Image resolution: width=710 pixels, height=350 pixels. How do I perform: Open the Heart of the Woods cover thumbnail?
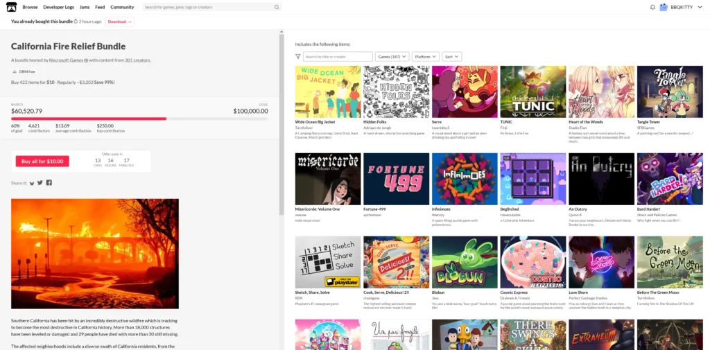tap(601, 92)
